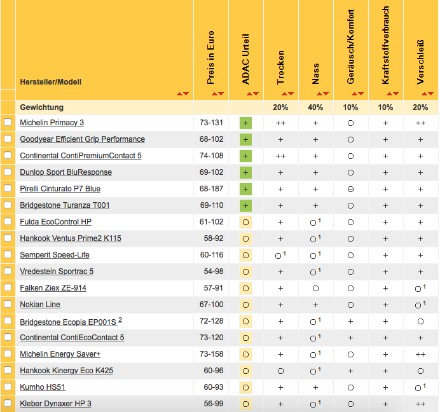Tick the Dunlop Sport BluResponse checkbox
Screen dimensions: 440x412
8,172
